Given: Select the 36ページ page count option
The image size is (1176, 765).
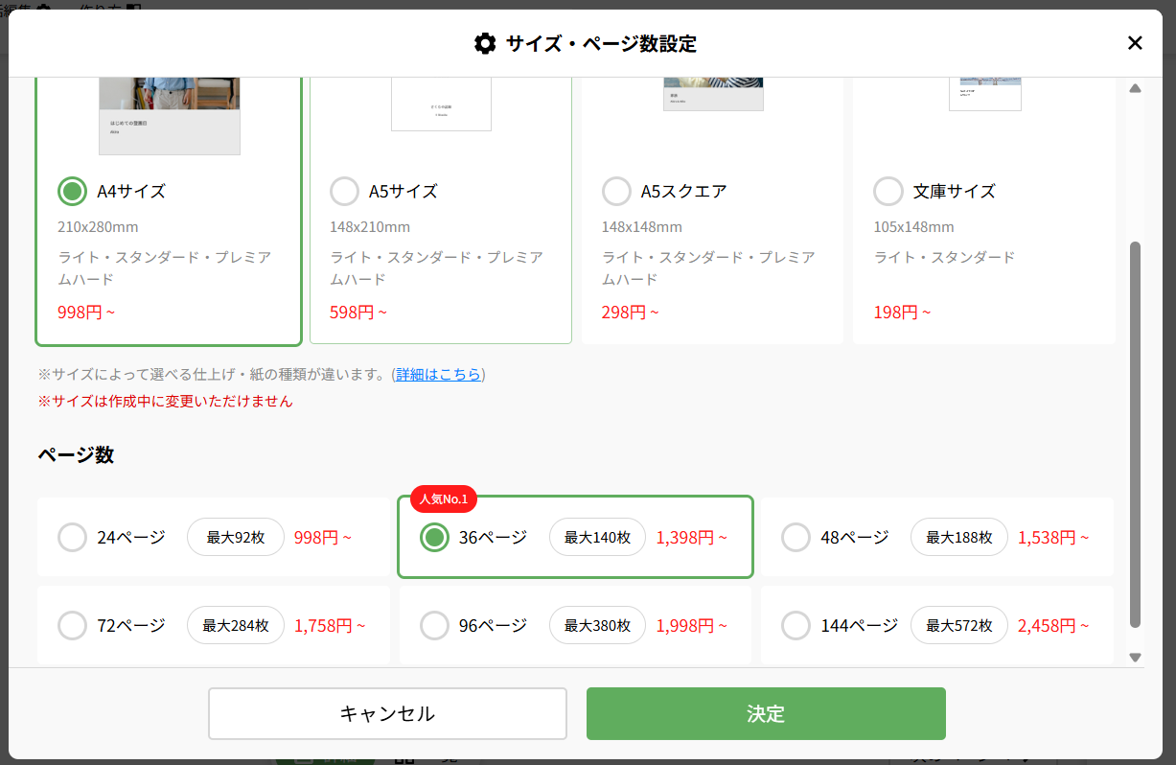Looking at the screenshot, I should click(x=435, y=537).
